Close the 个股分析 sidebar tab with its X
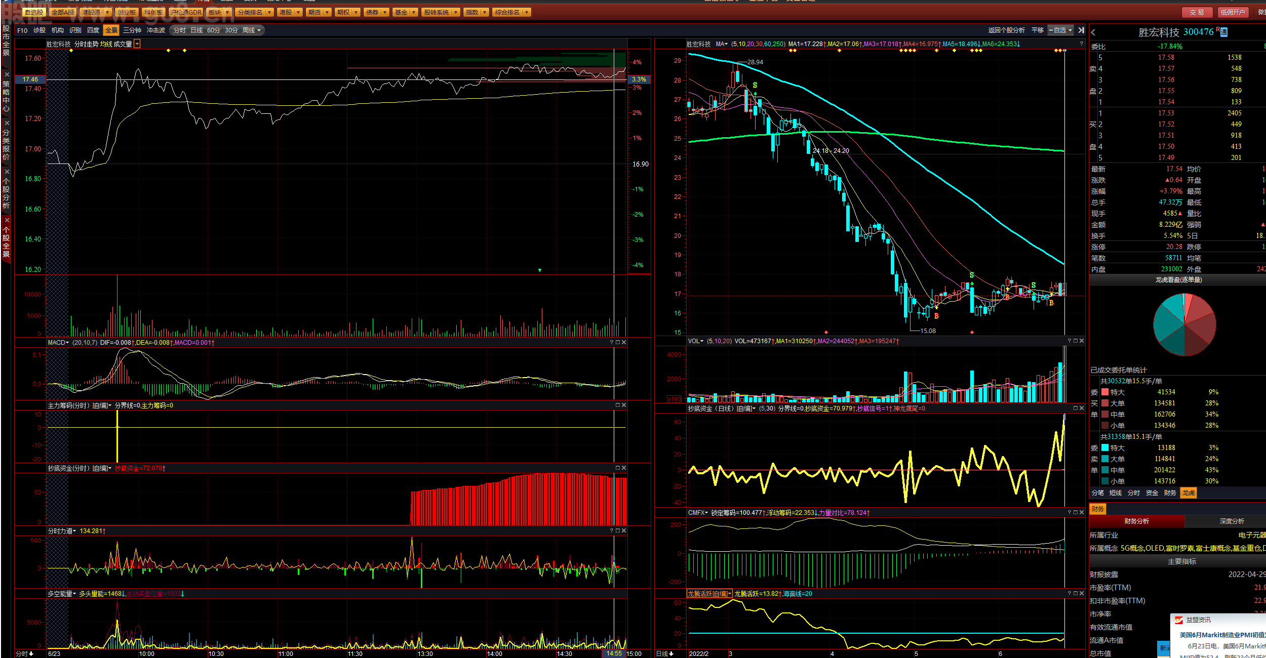Viewport: 1266px width, 658px height. pyautogui.click(x=7, y=172)
